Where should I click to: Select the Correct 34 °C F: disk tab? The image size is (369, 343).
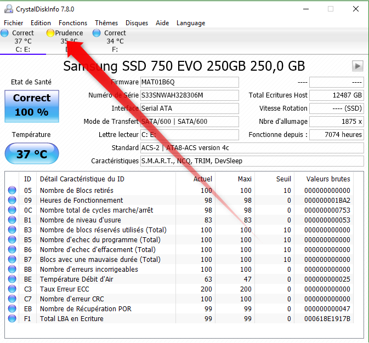[114, 41]
